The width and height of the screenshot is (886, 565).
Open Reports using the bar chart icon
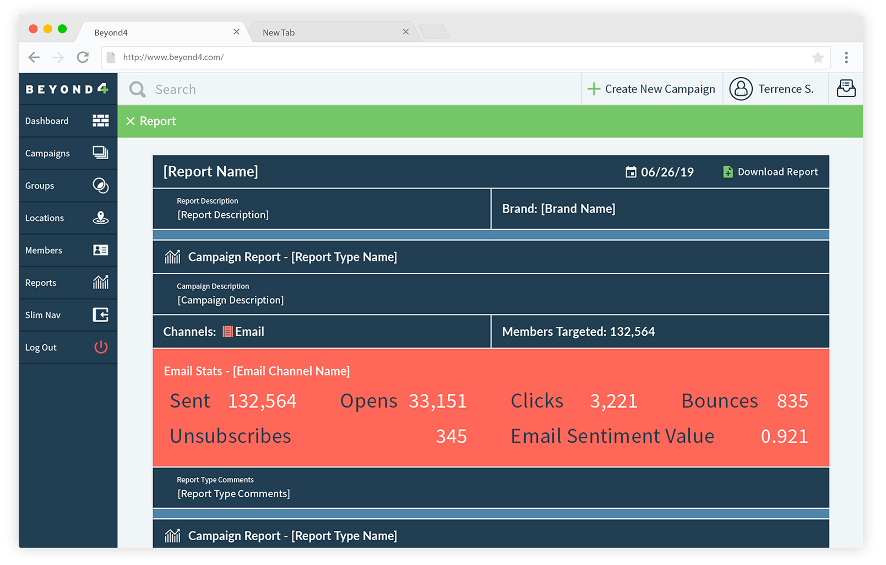tap(100, 282)
